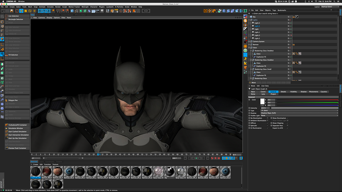The width and height of the screenshot is (342, 192).
Task: Open the Sculpt menu
Action: 65,7
